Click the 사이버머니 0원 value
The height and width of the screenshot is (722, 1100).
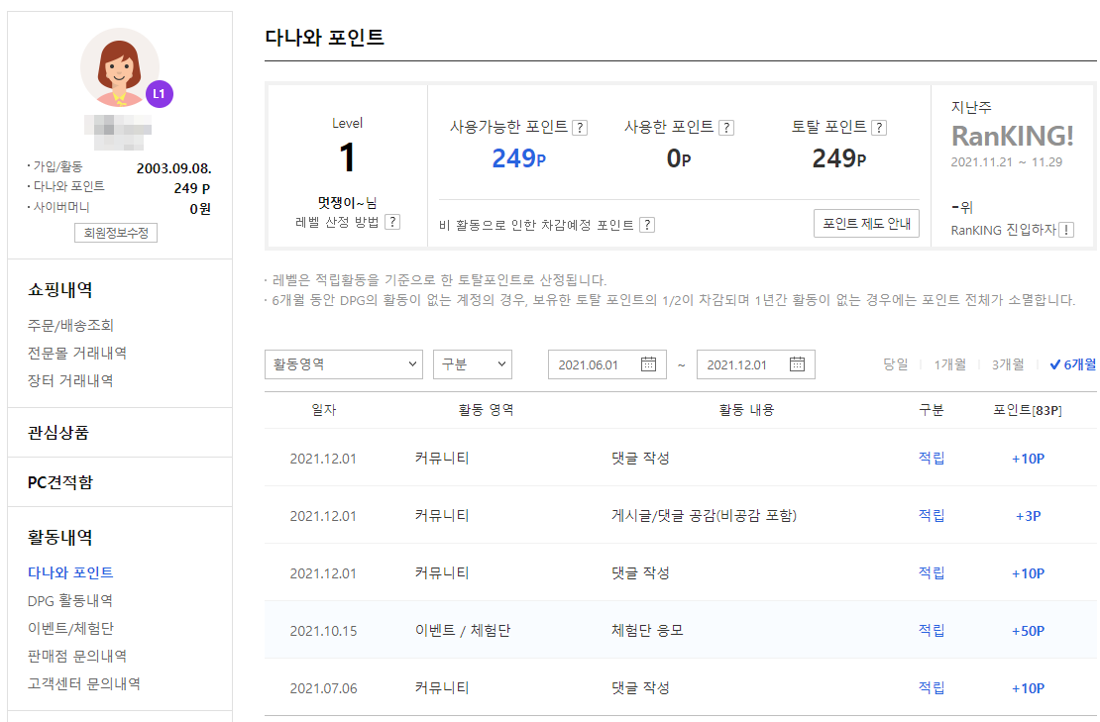click(x=200, y=209)
